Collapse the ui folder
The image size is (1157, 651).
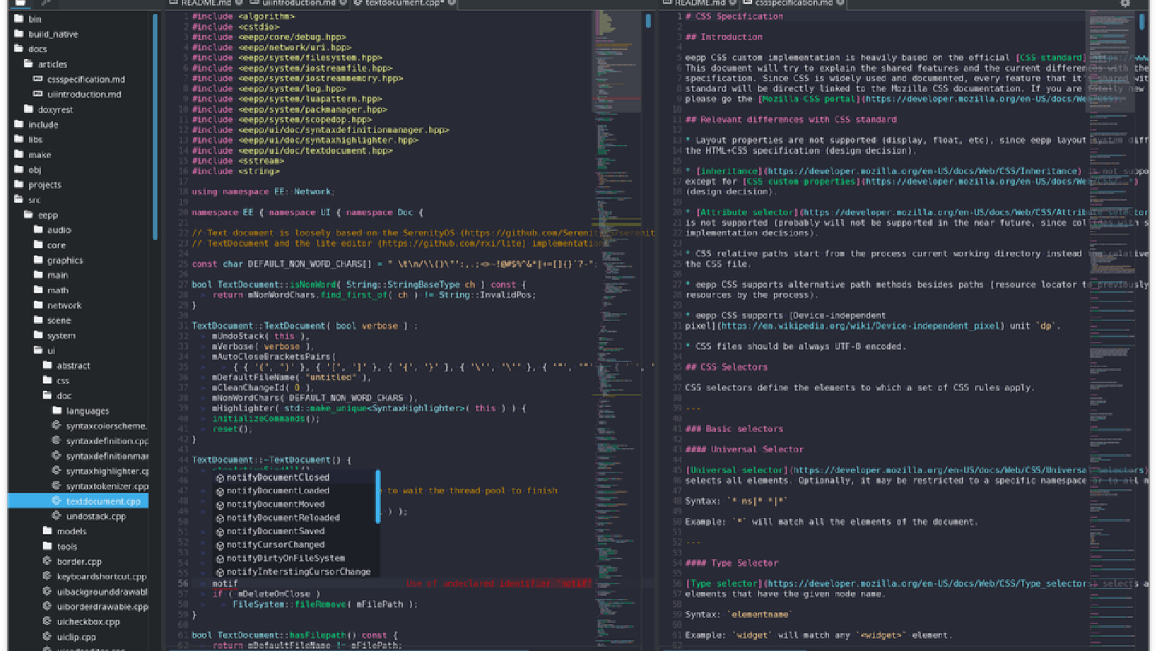tap(38, 350)
